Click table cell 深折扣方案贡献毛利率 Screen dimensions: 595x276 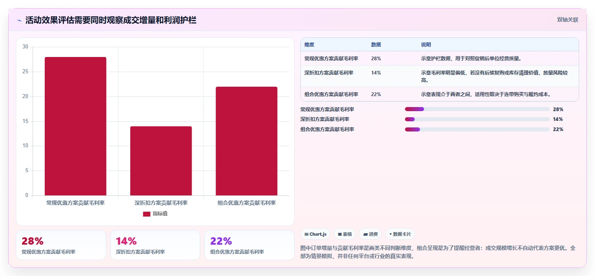click(329, 73)
